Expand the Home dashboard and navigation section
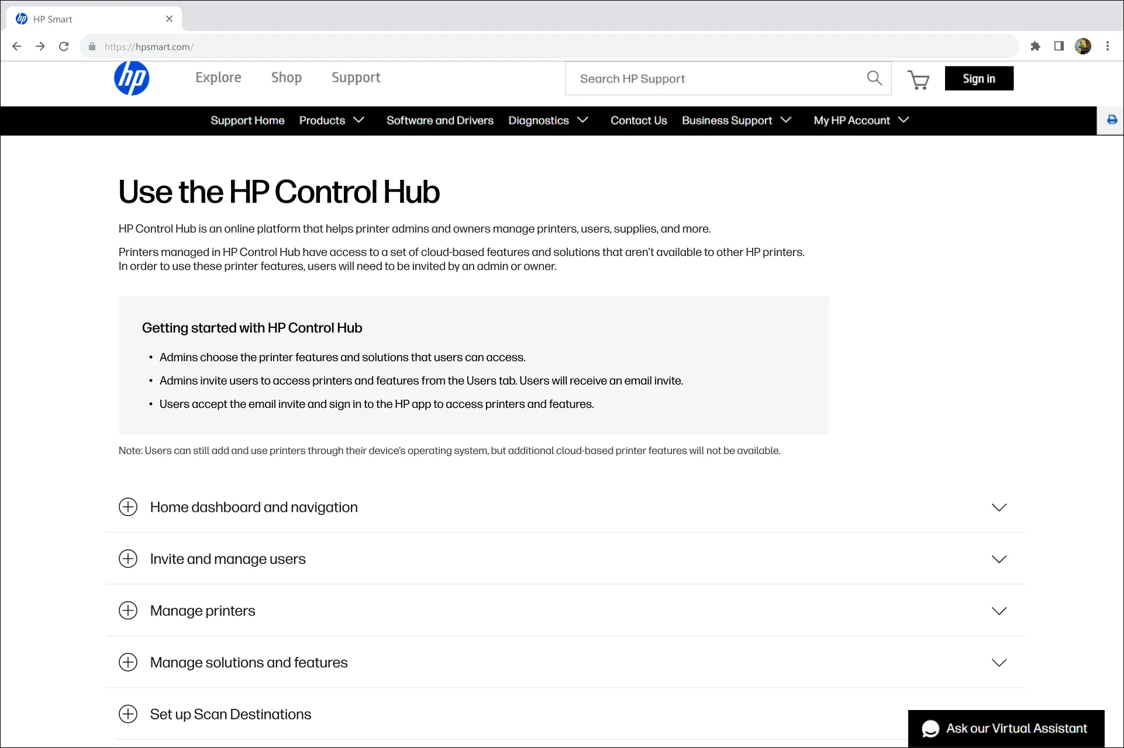Viewport: 1124px width, 748px height. tap(128, 507)
